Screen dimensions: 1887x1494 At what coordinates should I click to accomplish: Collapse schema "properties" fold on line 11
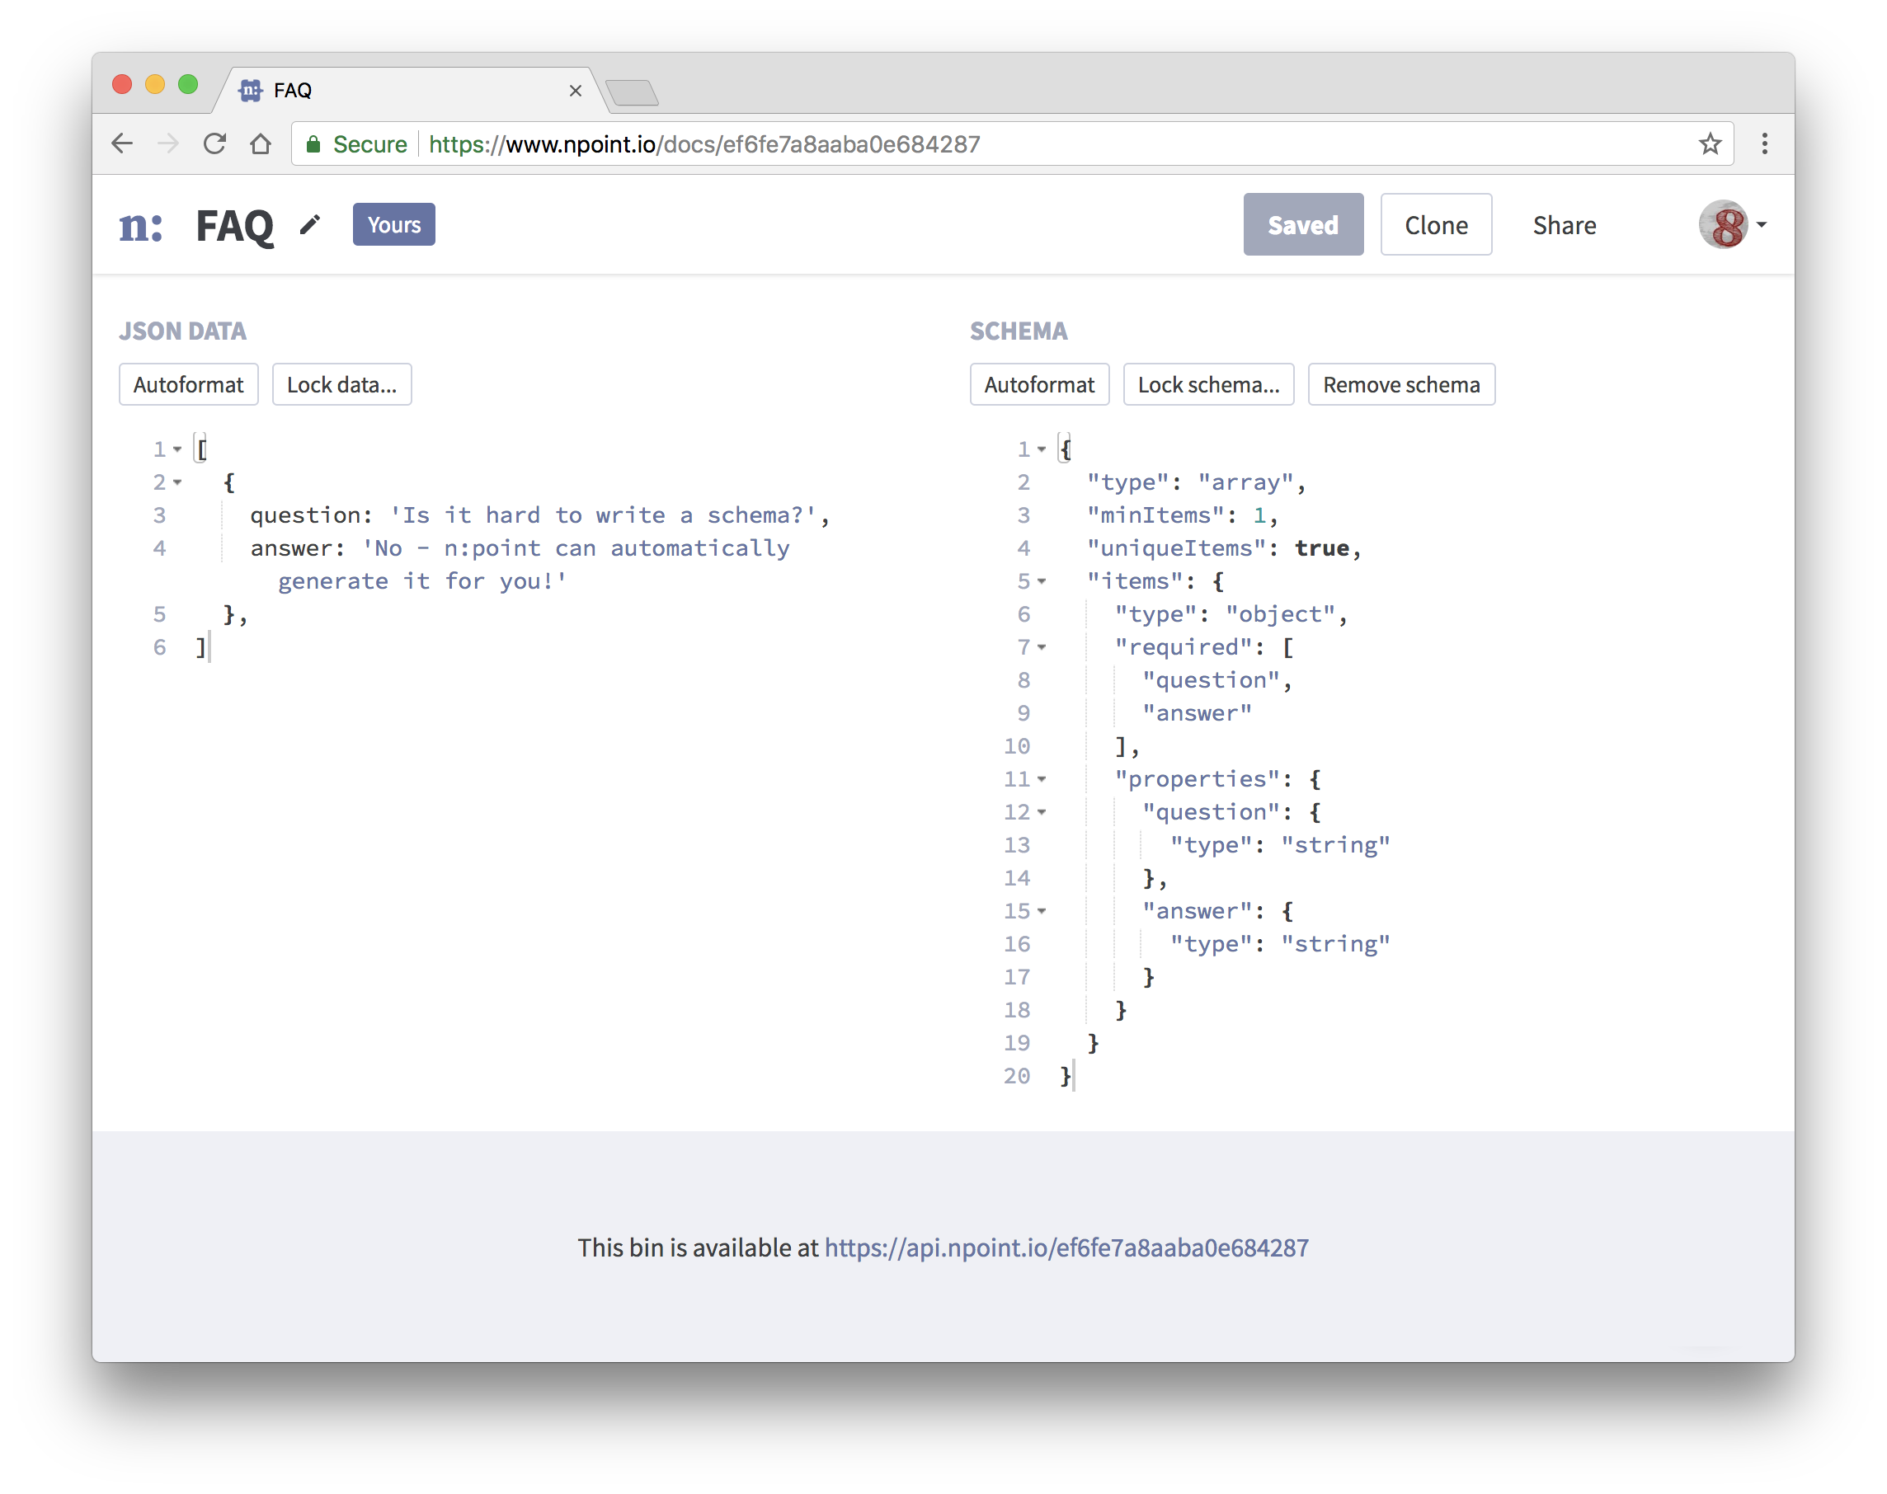[1041, 779]
